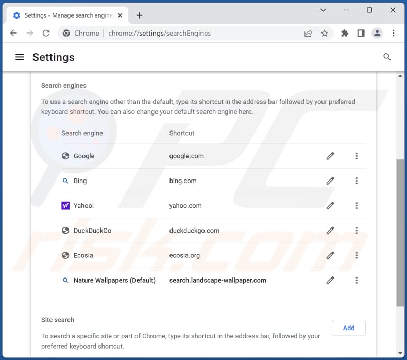The image size is (407, 360).
Task: Select the Google search engine name
Action: (84, 156)
